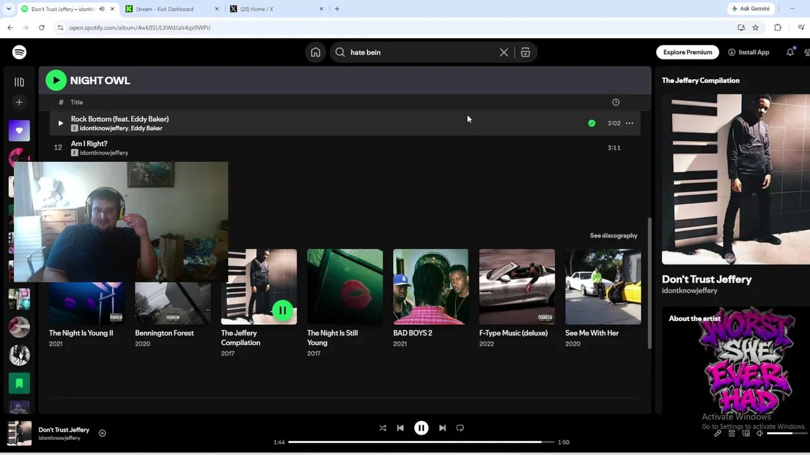Viewport: 810px width, 455px height.
Task: Open the sidebar panel cover image of the man
Action: (x=736, y=179)
